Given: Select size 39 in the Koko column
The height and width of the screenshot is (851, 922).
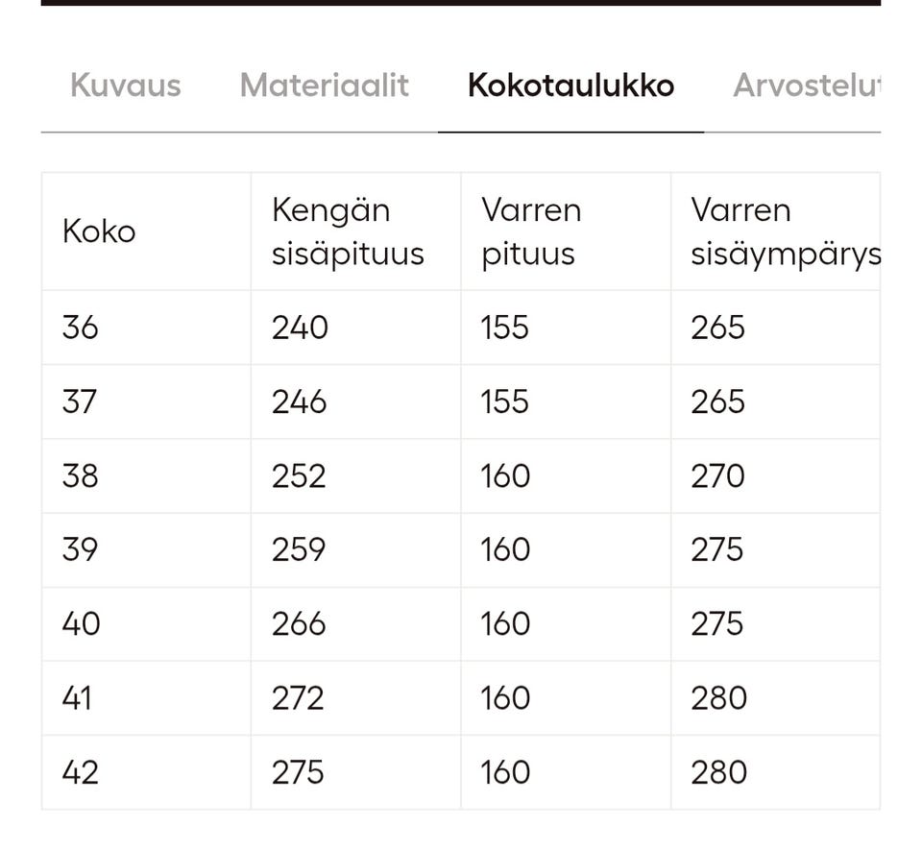Looking at the screenshot, I should click(80, 549).
